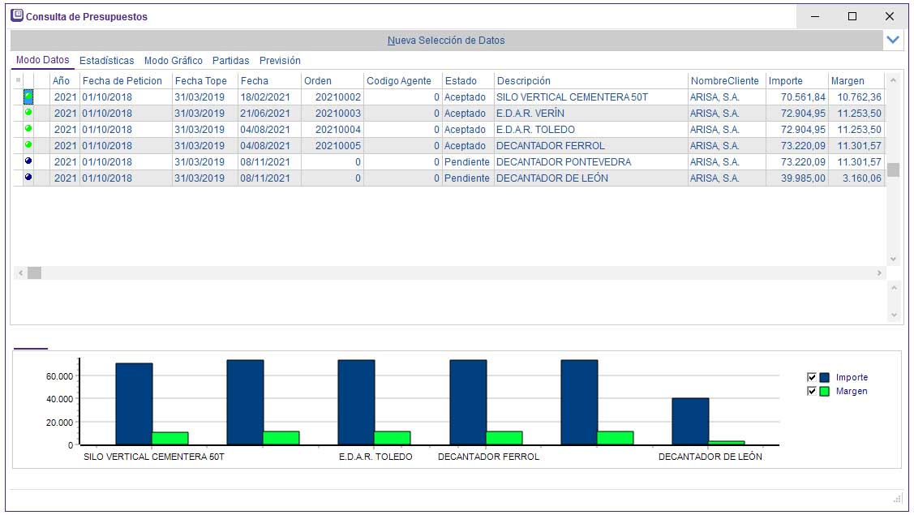The height and width of the screenshot is (515, 914).
Task: Sort by the Importe column header
Action: point(785,80)
